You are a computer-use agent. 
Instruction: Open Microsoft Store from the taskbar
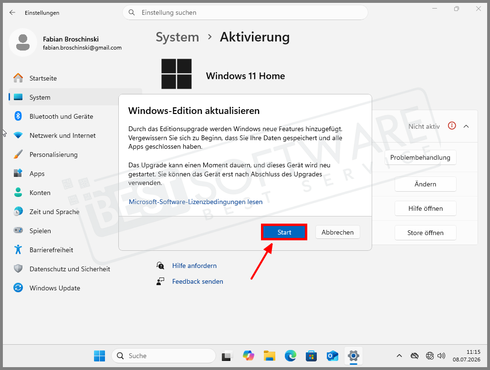[x=311, y=356]
